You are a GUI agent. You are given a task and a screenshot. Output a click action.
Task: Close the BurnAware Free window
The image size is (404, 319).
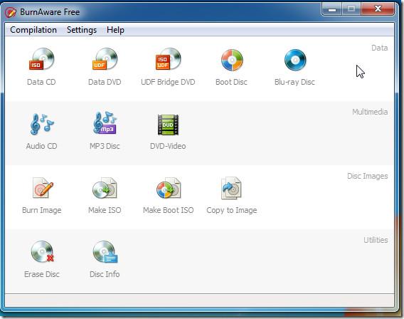(x=378, y=9)
